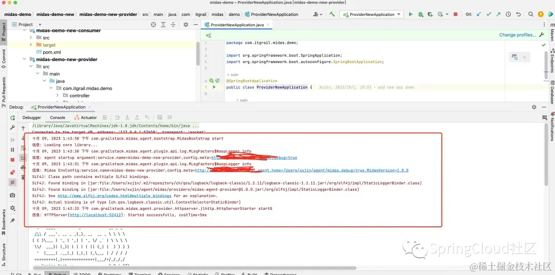Close the ProviderNewApplication debug tab
This screenshot has width=555, height=275.
(x=89, y=107)
